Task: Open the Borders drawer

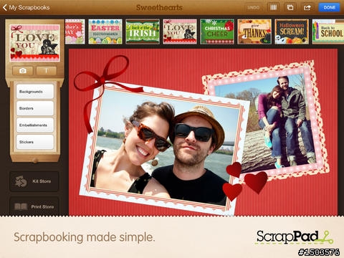Action: tap(35, 108)
